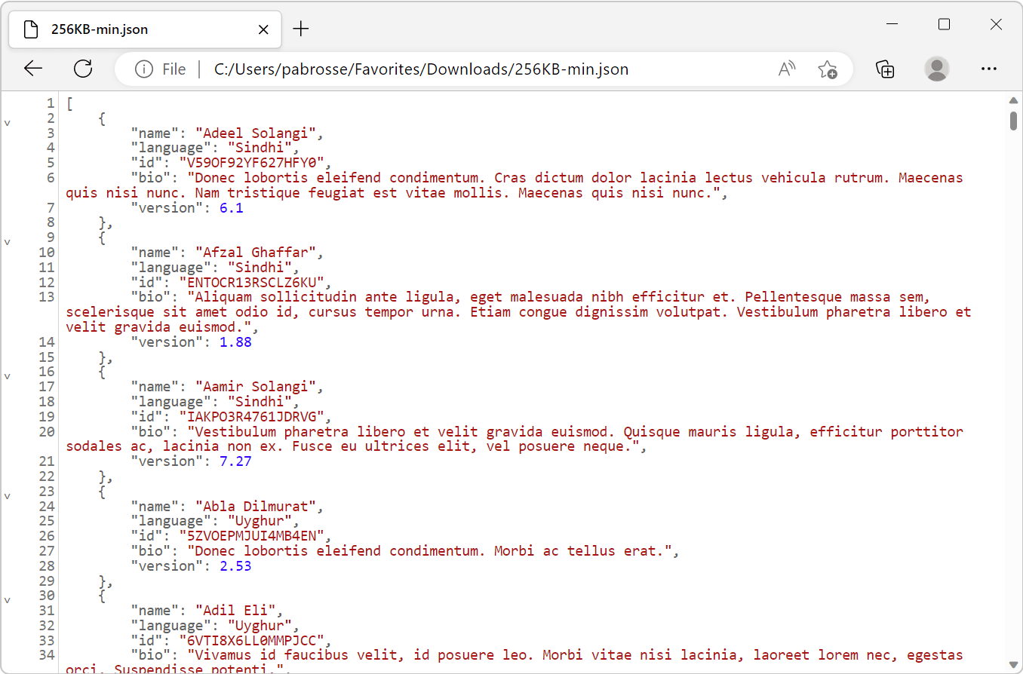Viewport: 1023px width, 674px height.
Task: Click the Read aloud icon
Action: (786, 69)
